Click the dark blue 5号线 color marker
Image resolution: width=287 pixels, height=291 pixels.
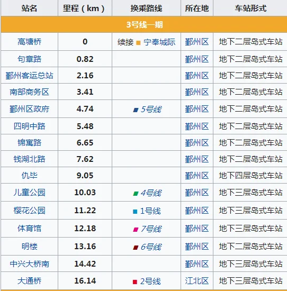click(136, 110)
